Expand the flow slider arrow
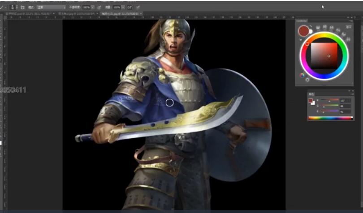Screen dimensions: 363x213 pos(123,8)
